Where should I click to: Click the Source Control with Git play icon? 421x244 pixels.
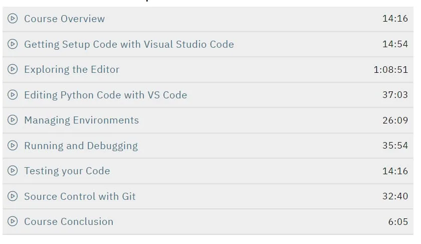(x=13, y=196)
